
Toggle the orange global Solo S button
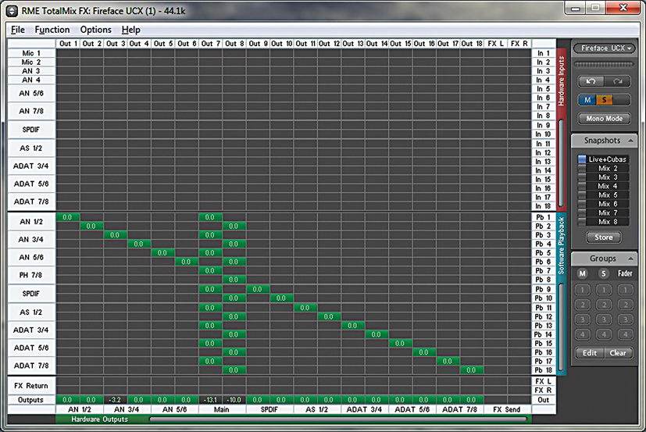(605, 100)
